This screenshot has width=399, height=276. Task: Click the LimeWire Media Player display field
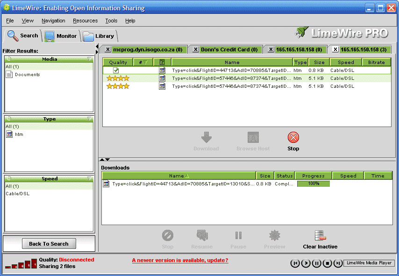tap(369, 263)
